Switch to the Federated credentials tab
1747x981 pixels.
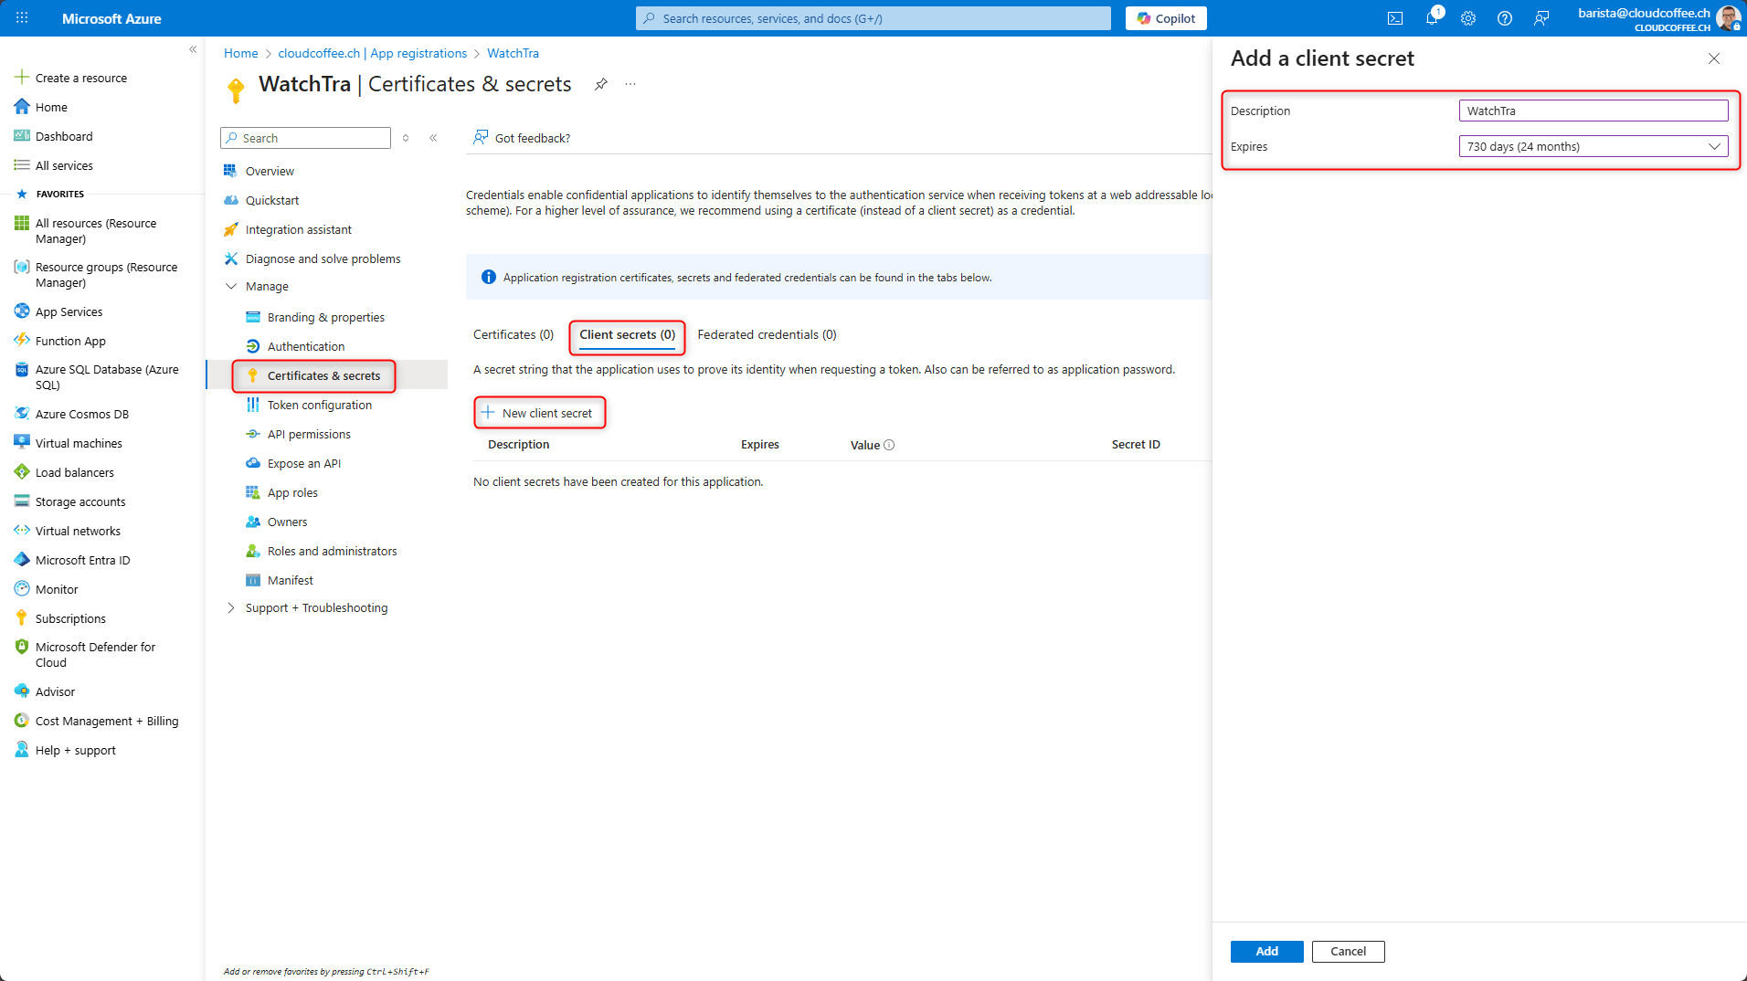766,334
